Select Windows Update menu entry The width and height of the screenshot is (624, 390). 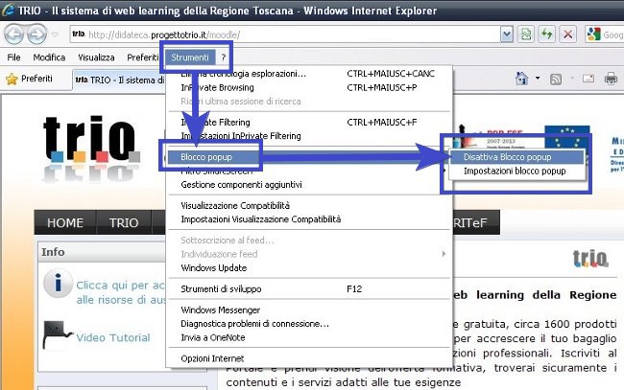[x=309, y=268]
